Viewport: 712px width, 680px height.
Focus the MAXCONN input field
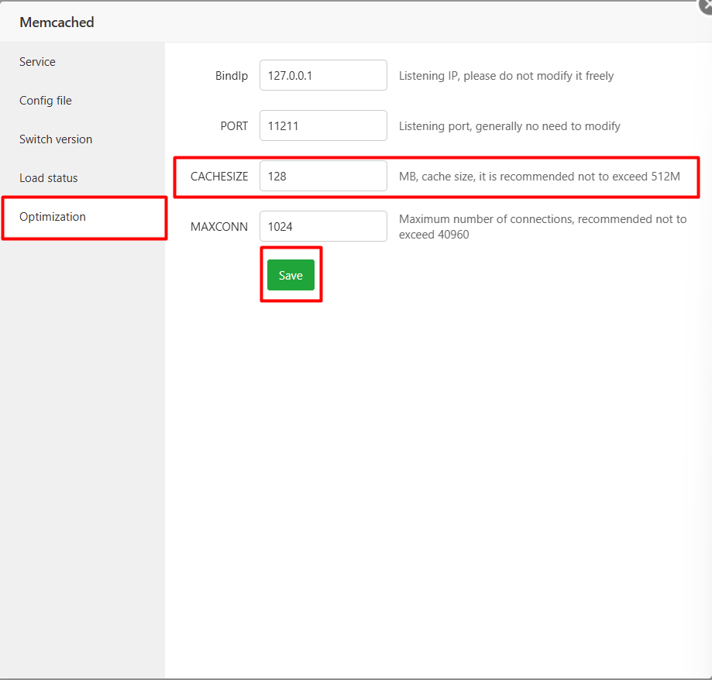(x=323, y=226)
